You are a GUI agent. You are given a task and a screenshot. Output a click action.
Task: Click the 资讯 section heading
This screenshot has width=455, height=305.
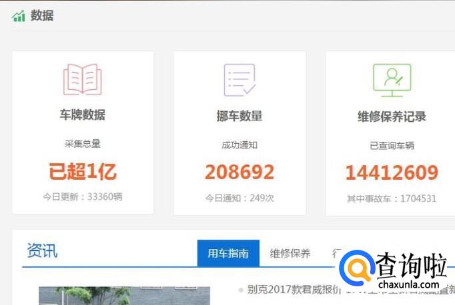click(43, 250)
